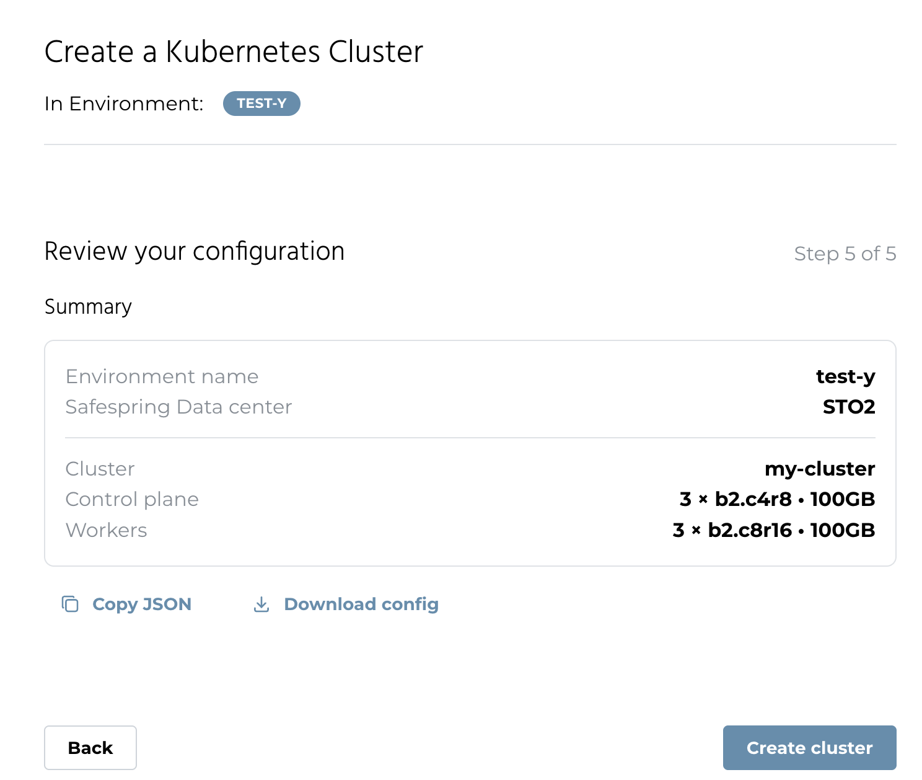Click the Copy JSON clipboard icon
This screenshot has height=780, width=922.
click(70, 604)
